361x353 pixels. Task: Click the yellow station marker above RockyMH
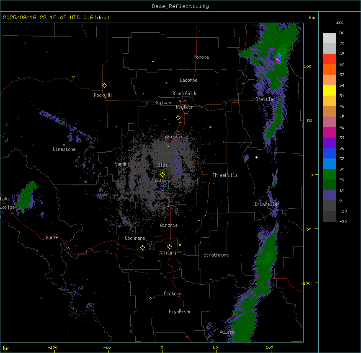(x=104, y=86)
